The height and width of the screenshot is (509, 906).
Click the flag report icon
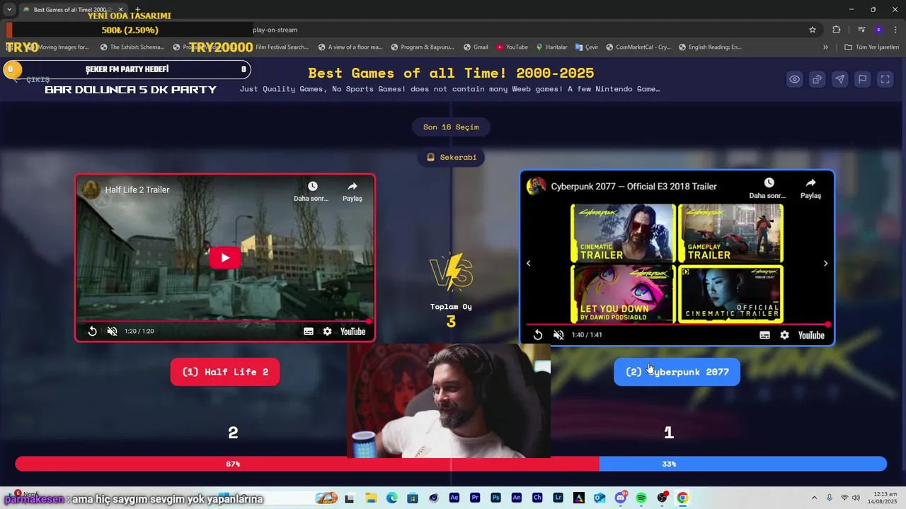[862, 79]
